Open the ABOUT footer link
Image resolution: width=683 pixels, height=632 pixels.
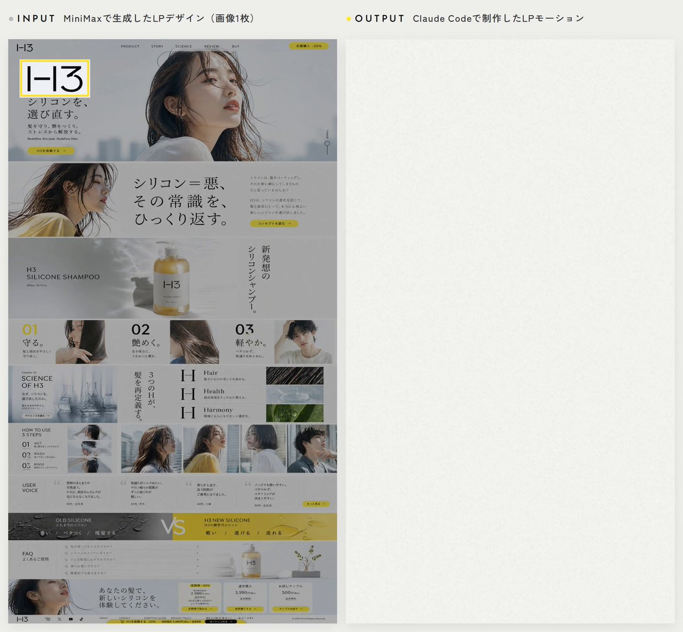[104, 618]
